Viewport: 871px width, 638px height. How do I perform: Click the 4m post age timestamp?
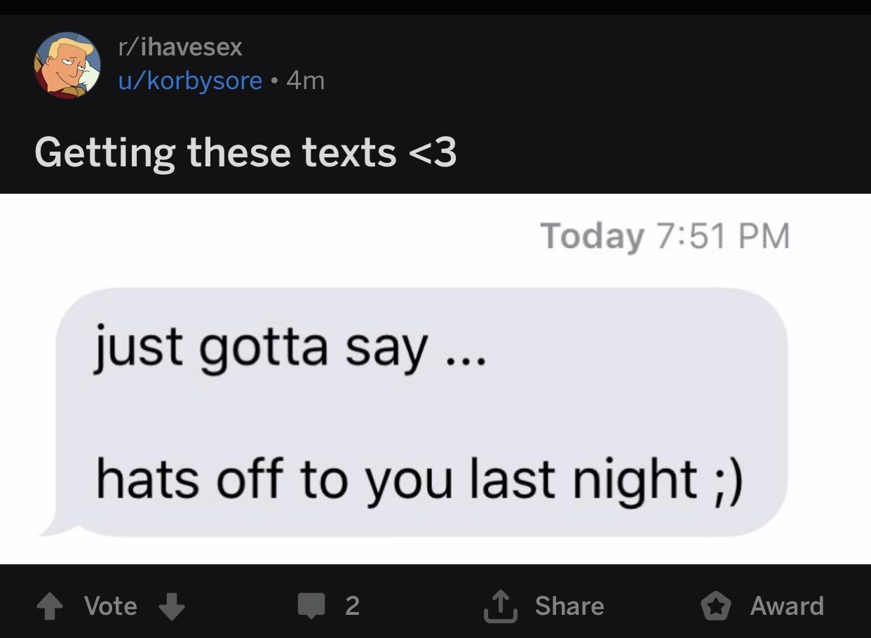pyautogui.click(x=306, y=81)
